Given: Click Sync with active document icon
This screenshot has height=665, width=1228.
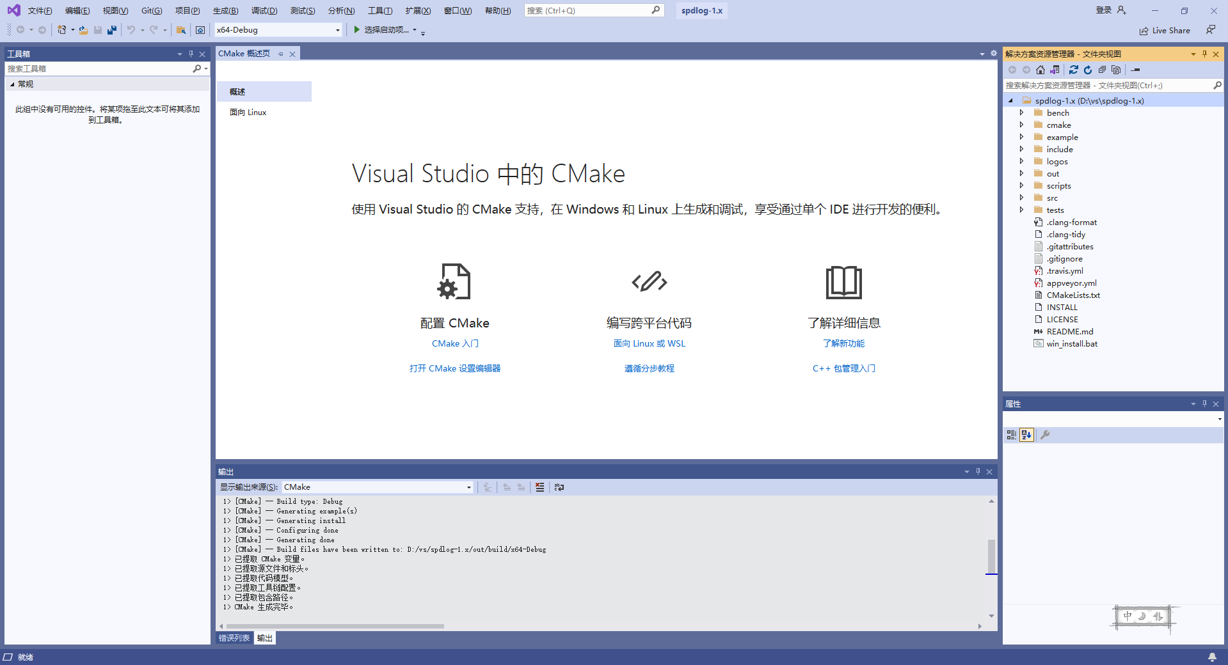Looking at the screenshot, I should [x=1073, y=70].
